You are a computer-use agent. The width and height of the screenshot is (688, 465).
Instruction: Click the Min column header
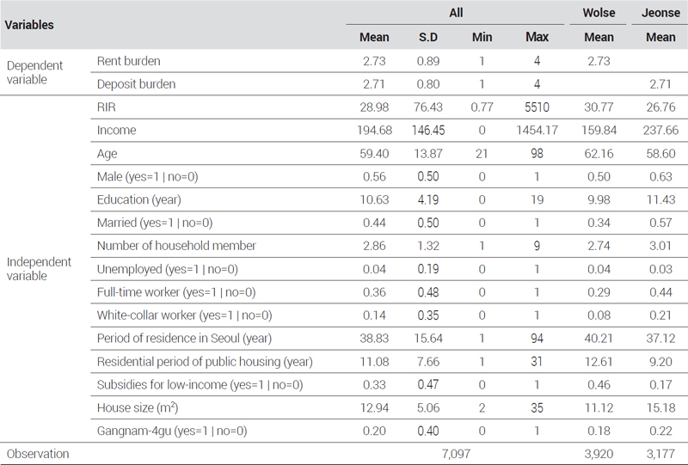pos(482,38)
